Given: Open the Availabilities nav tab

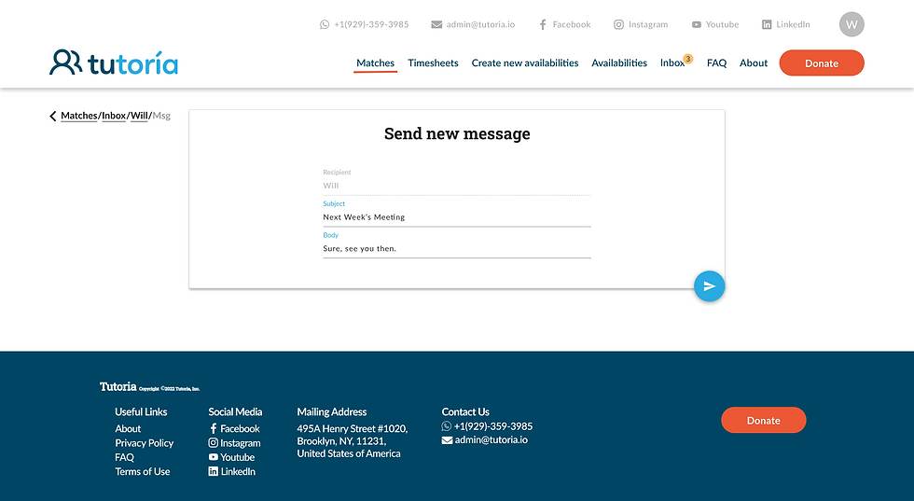Looking at the screenshot, I should (x=619, y=63).
